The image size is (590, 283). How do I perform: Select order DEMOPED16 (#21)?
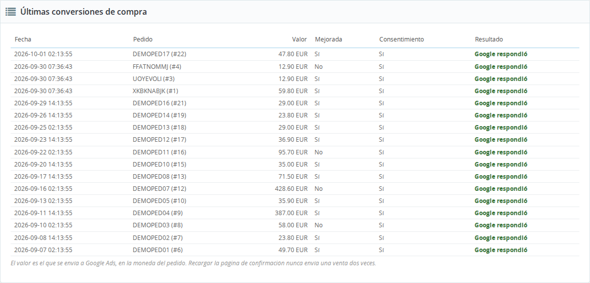pyautogui.click(x=160, y=103)
